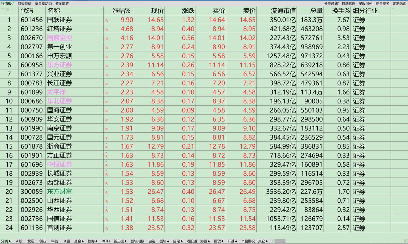Expand the 自定 dropdown tab
This screenshot has width=408, height=244.
(x=178, y=241)
